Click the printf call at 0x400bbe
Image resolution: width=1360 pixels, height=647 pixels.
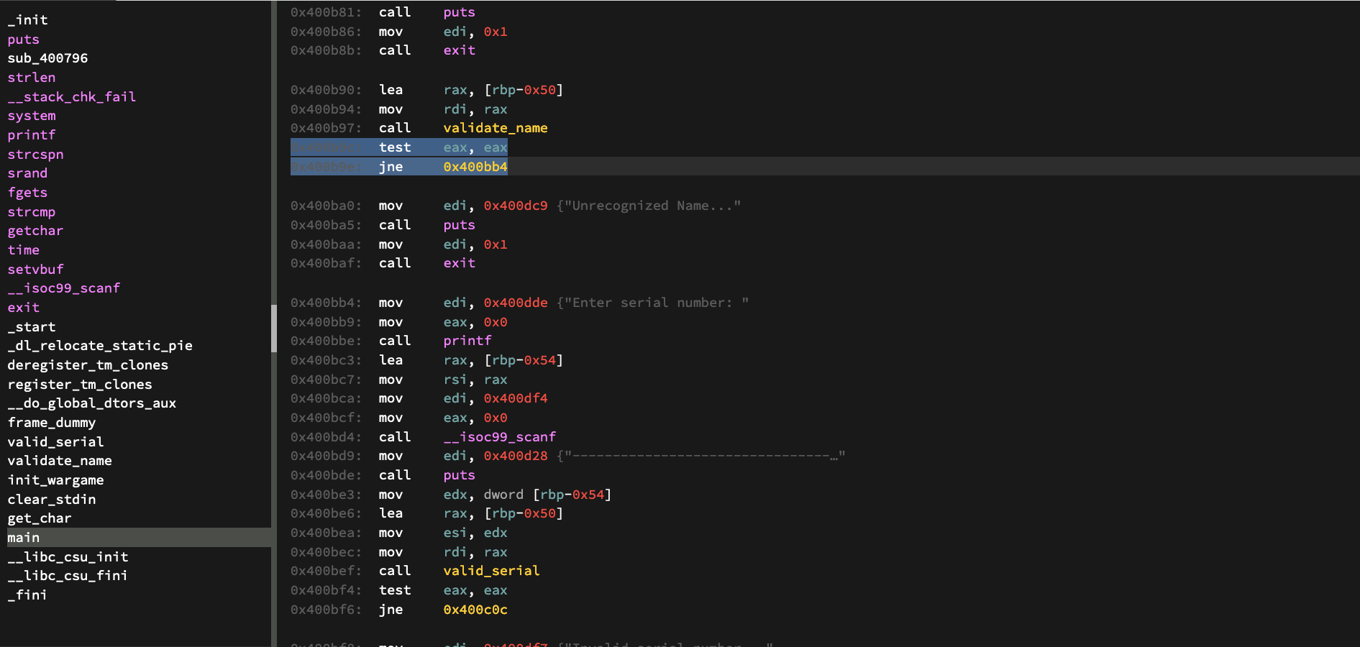click(x=467, y=341)
